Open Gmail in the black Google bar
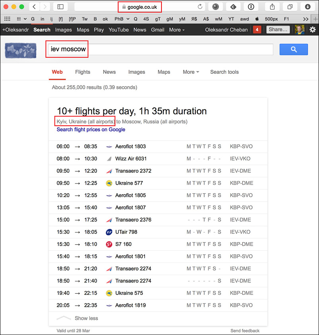The image size is (319, 335). coord(158,30)
